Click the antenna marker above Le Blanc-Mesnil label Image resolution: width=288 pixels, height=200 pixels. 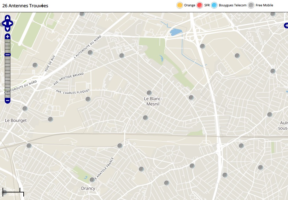pyautogui.click(x=149, y=93)
